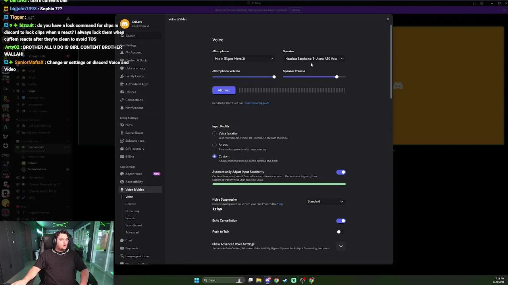The height and width of the screenshot is (285, 508).
Task: Open the Speaker device dropdown
Action: click(314, 59)
